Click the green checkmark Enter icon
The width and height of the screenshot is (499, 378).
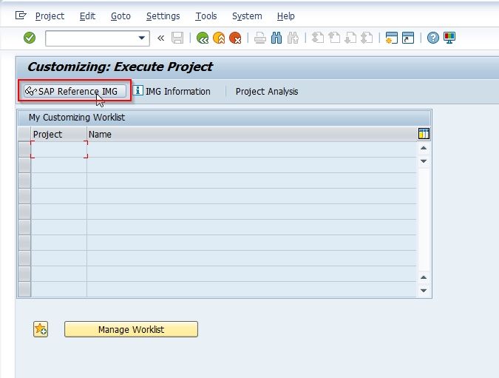pos(30,38)
